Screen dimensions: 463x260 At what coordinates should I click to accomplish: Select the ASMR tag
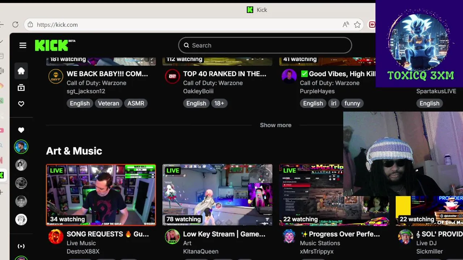pyautogui.click(x=136, y=103)
